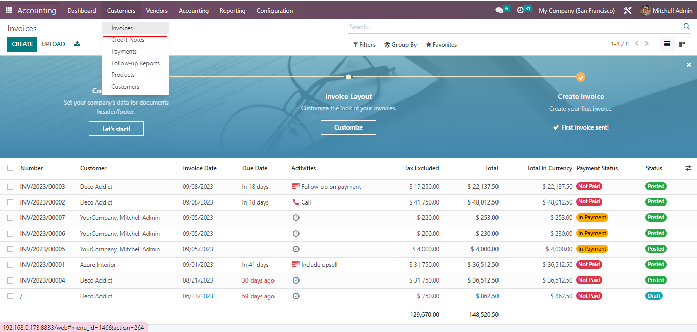Select the draft invoice row checkbox
The height and width of the screenshot is (332, 697).
[10, 296]
